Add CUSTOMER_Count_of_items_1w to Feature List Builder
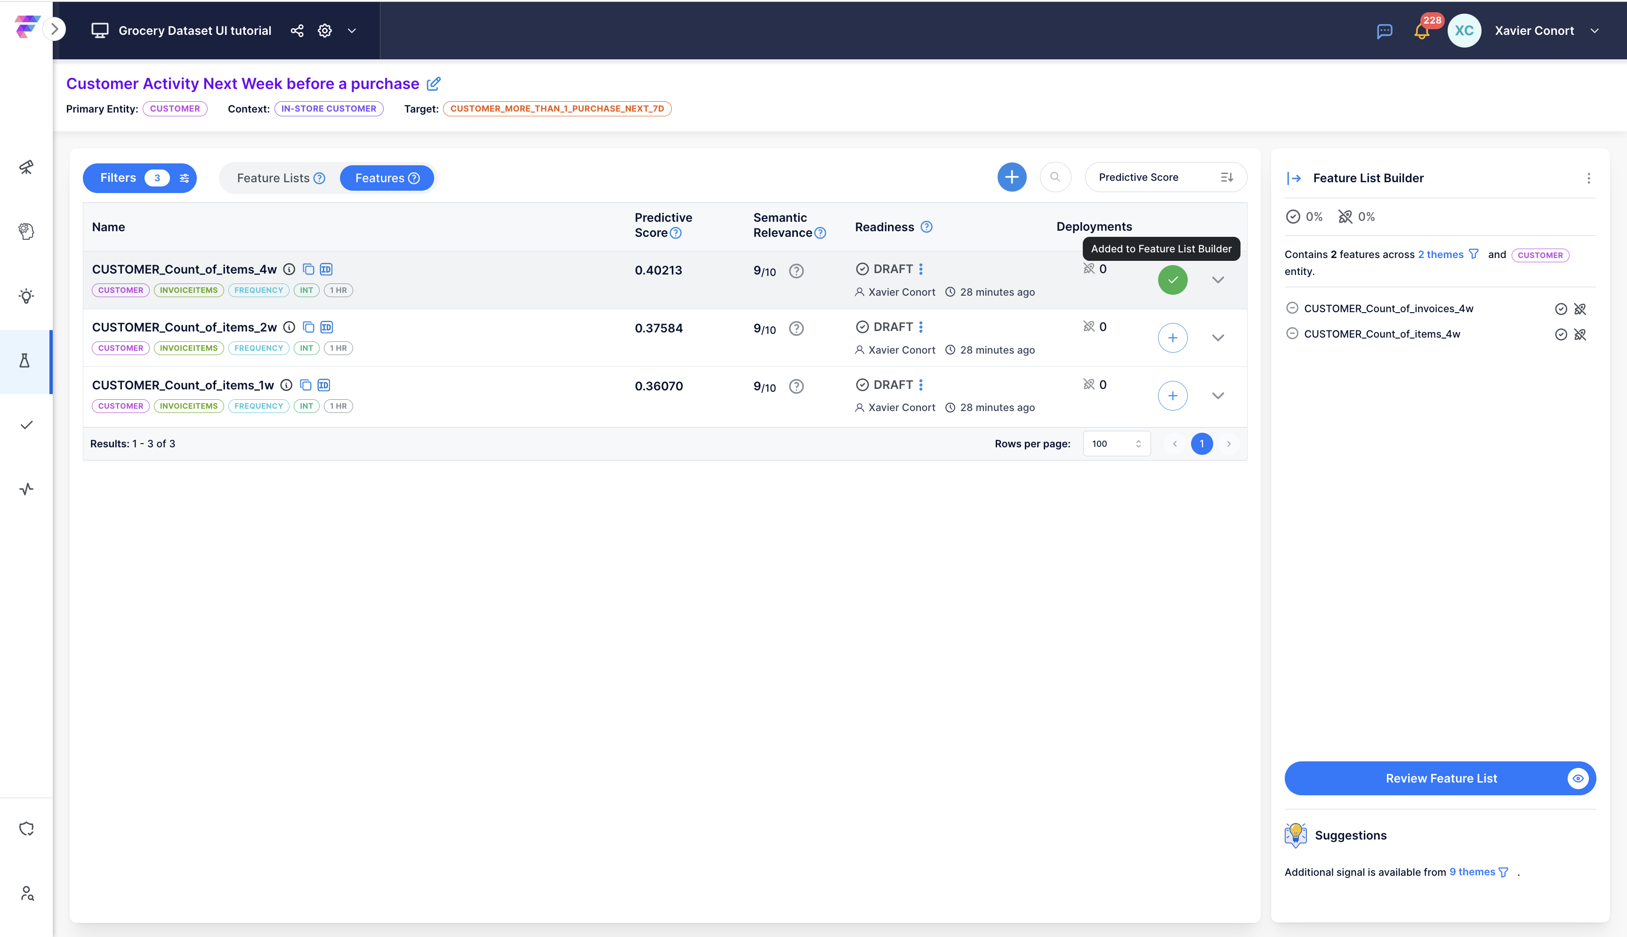 [x=1173, y=396]
